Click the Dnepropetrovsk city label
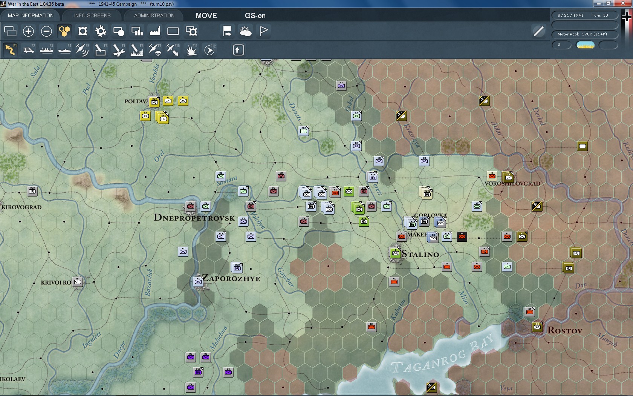The width and height of the screenshot is (633, 396). [x=194, y=218]
